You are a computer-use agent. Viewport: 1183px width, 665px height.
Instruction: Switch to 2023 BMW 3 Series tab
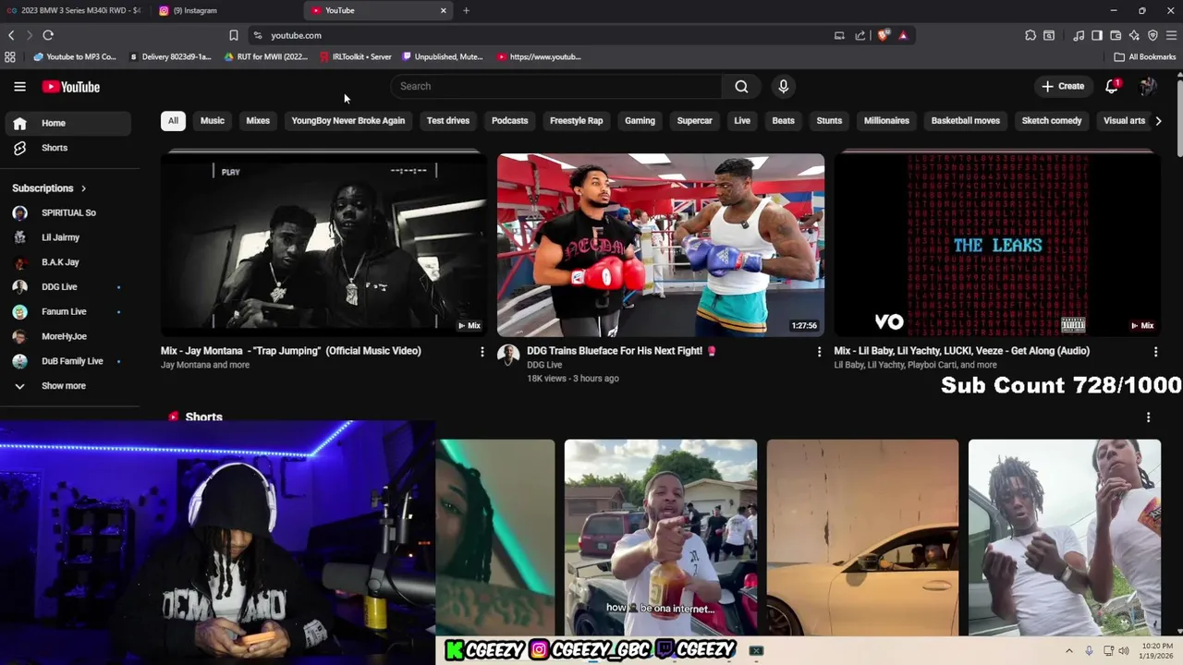click(74, 10)
